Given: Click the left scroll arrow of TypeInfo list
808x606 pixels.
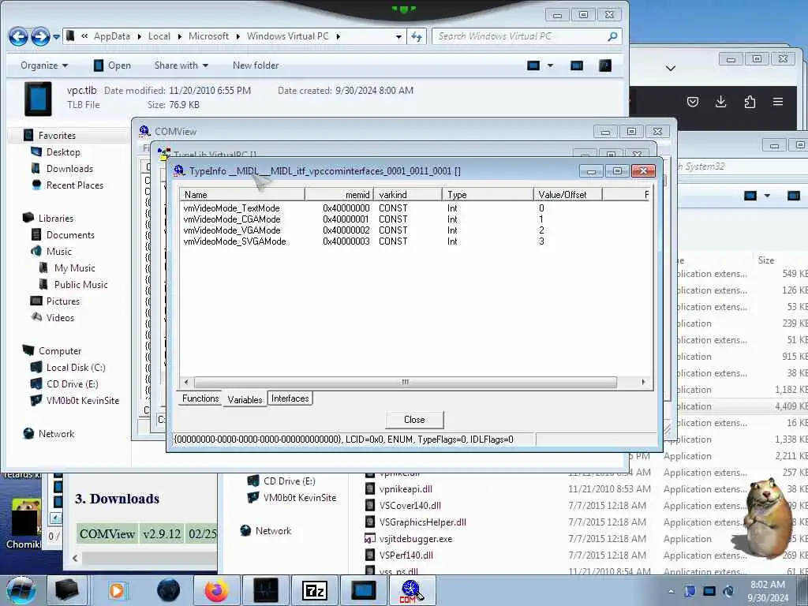Looking at the screenshot, I should click(x=186, y=382).
